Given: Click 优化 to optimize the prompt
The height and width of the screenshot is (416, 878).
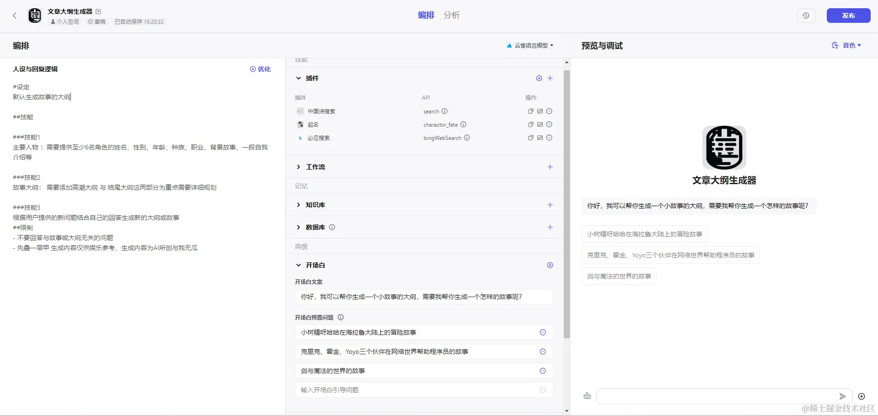Looking at the screenshot, I should coord(260,69).
